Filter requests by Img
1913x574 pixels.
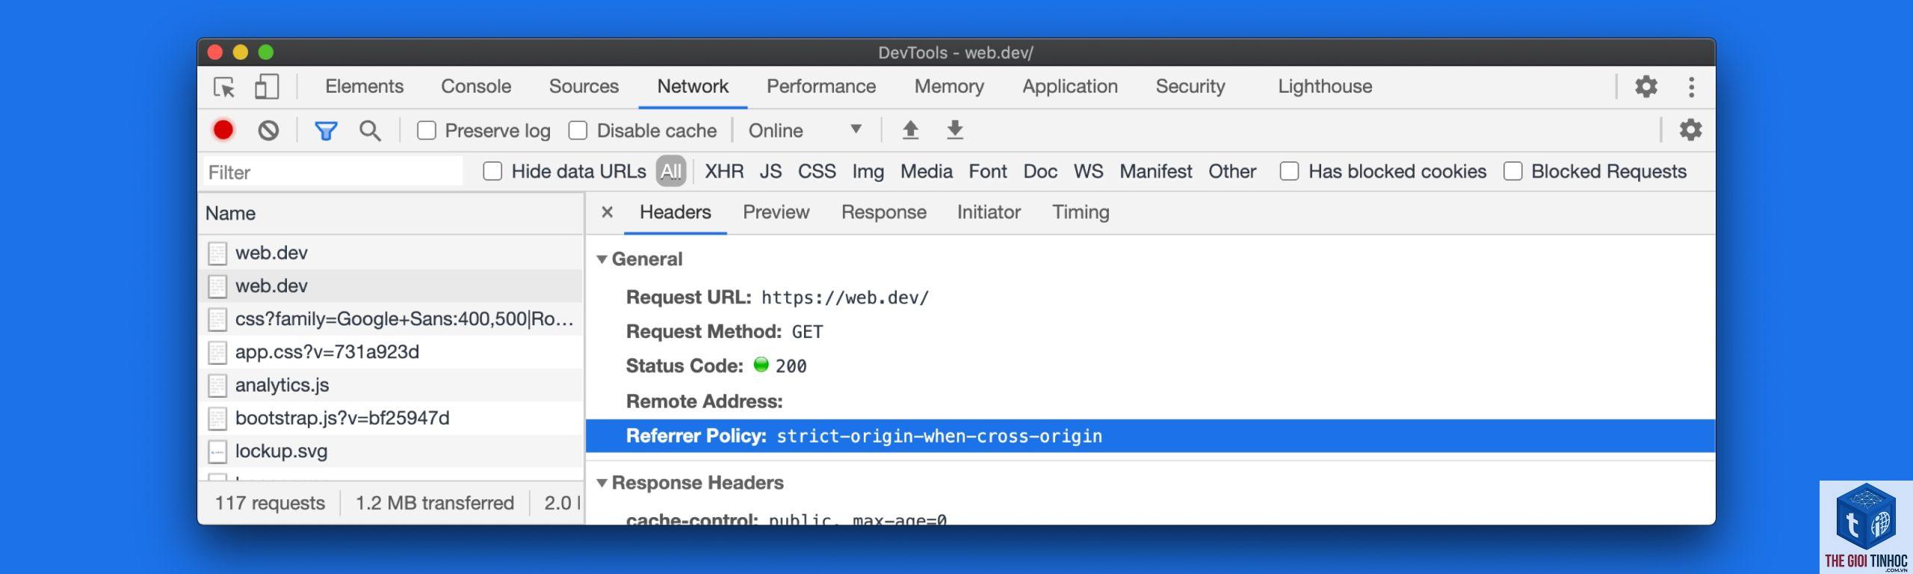click(868, 171)
